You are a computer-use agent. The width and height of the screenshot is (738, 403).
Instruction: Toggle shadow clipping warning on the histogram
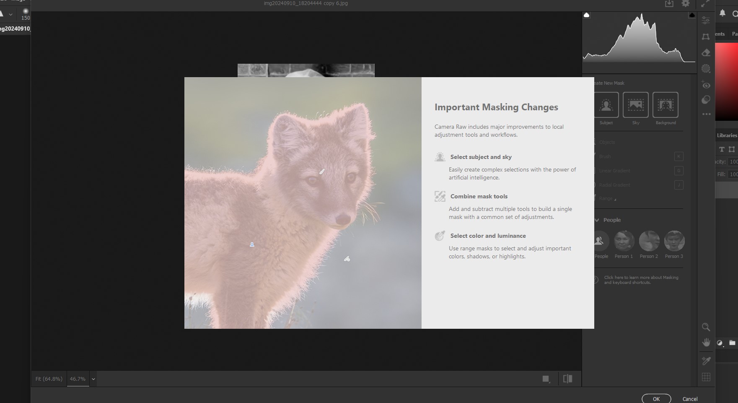point(586,15)
